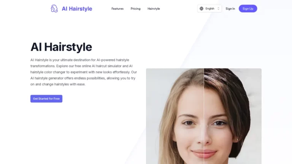Click the AI Hairstyle head logo icon

(54, 9)
